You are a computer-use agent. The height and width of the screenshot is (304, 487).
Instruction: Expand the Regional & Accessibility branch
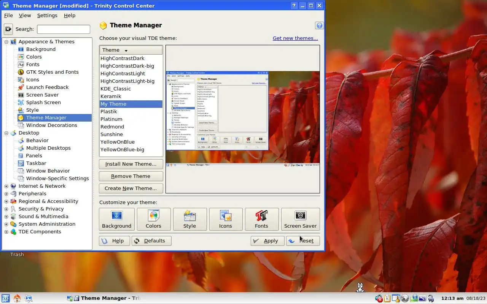6,201
